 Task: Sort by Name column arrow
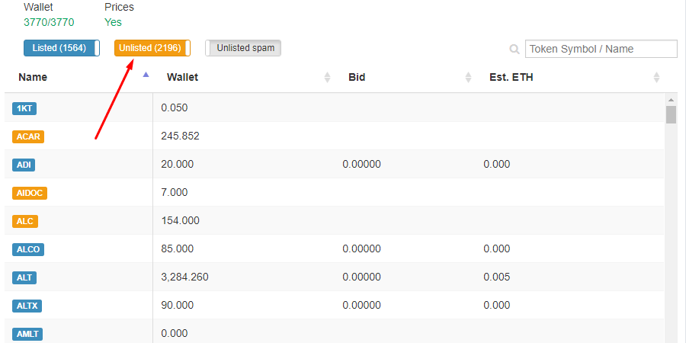(146, 75)
